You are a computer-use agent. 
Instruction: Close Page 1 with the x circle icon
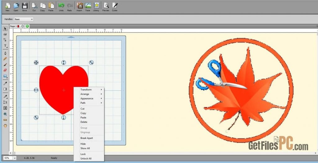click(23, 26)
